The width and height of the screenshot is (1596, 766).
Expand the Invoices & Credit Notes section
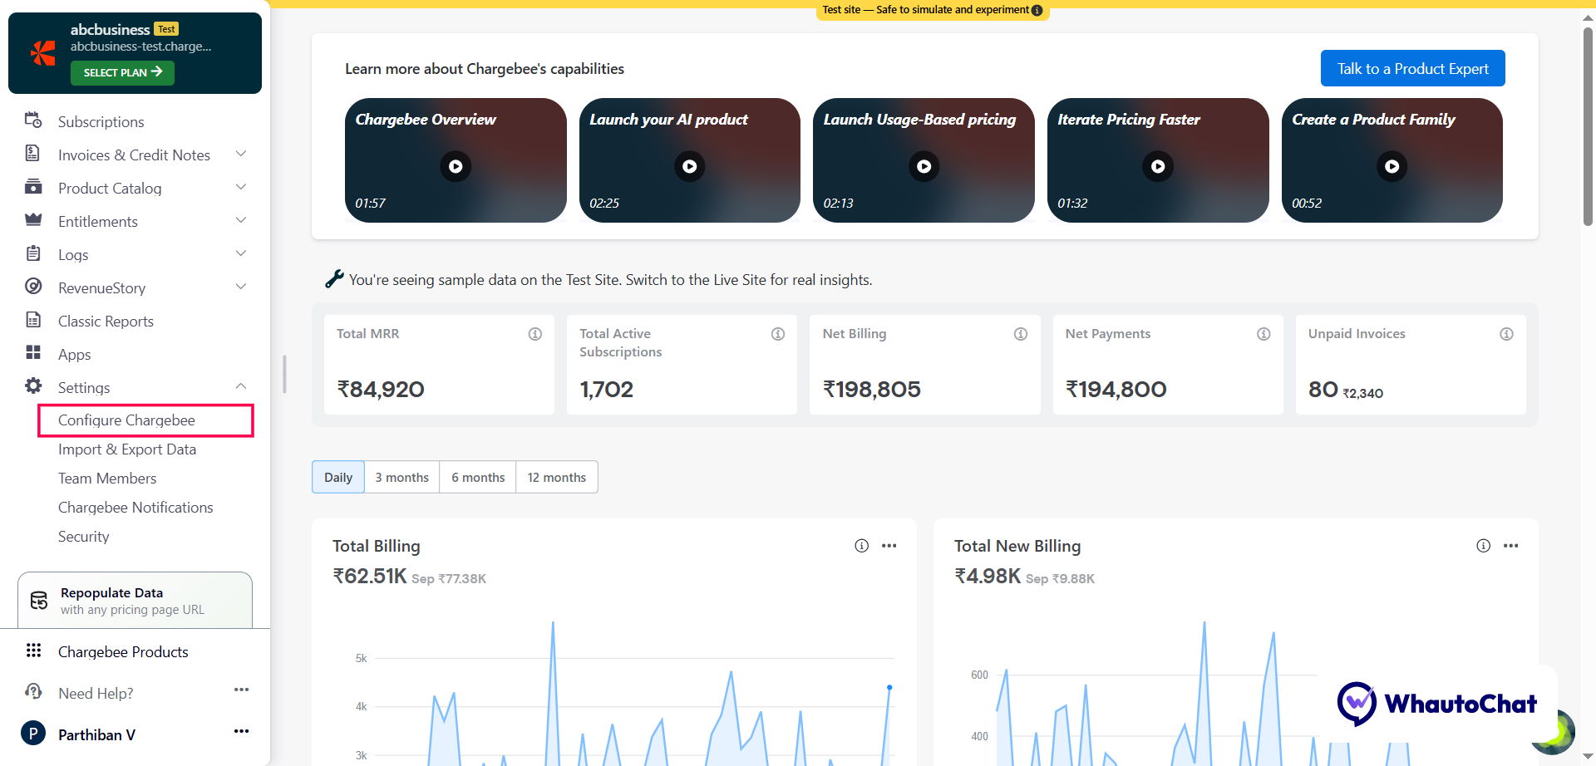point(241,154)
